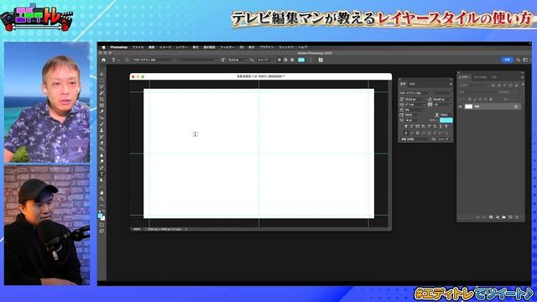Open the ヘルプ menu
537x302 pixels.
302,47
